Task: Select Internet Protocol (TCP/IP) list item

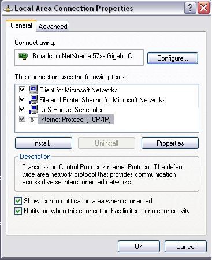Action: coord(75,120)
